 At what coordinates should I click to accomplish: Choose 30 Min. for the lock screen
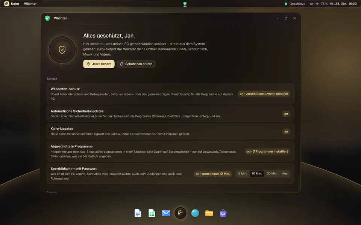click(272, 174)
